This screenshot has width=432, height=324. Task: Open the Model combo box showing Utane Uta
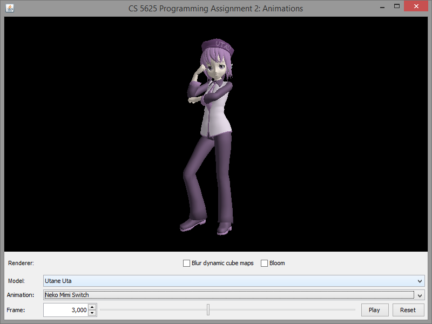(227, 281)
